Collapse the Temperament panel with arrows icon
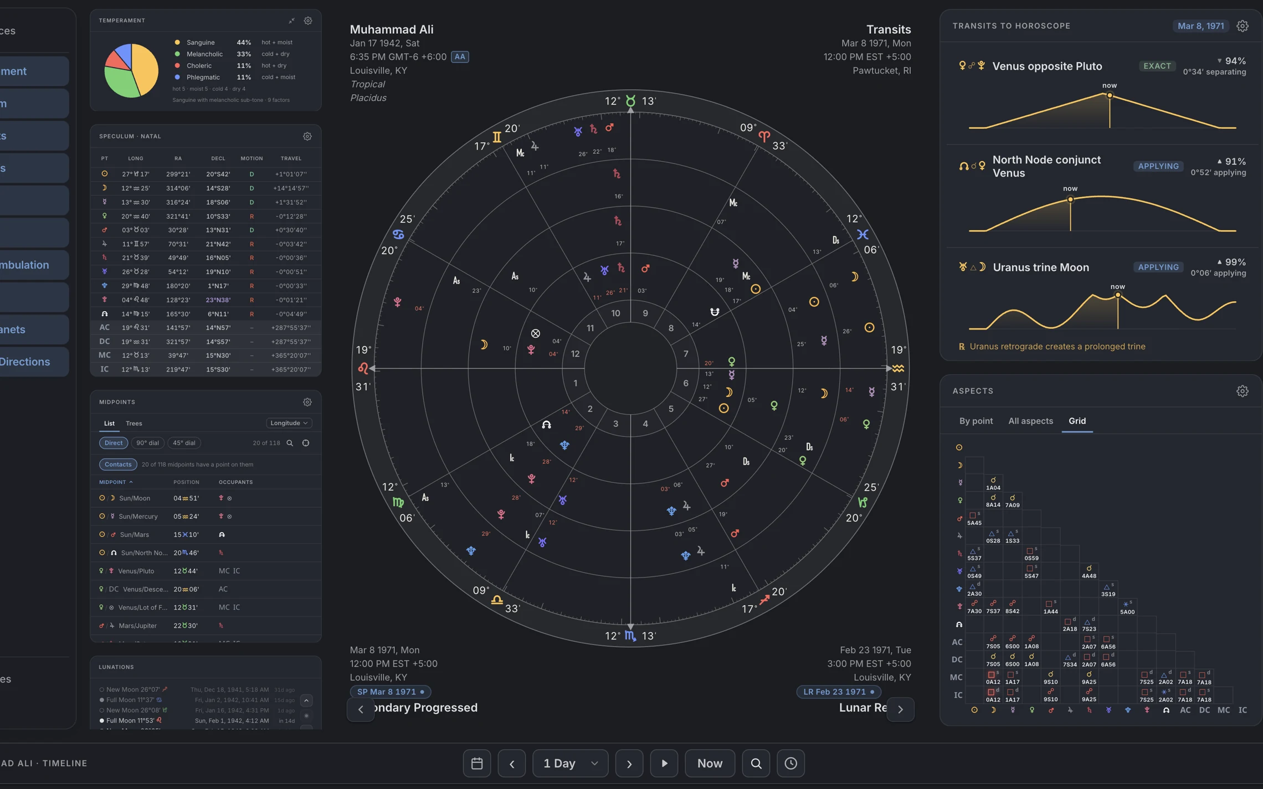Image resolution: width=1263 pixels, height=789 pixels. [x=291, y=20]
